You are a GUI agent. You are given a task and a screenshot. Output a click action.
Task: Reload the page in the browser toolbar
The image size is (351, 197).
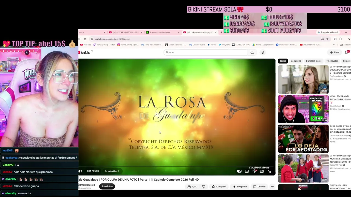tap(80, 39)
